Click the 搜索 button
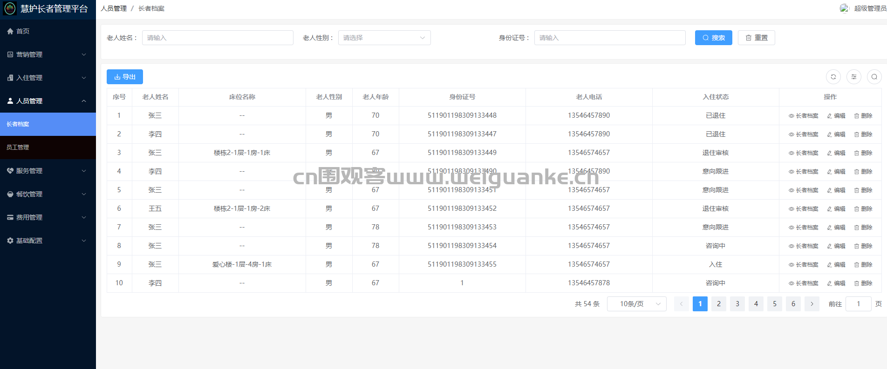This screenshot has height=369, width=887. pos(714,38)
